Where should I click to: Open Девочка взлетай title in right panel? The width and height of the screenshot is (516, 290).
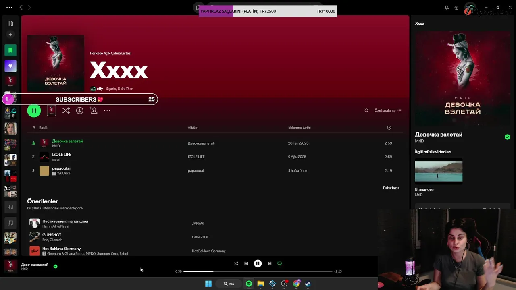click(x=439, y=135)
